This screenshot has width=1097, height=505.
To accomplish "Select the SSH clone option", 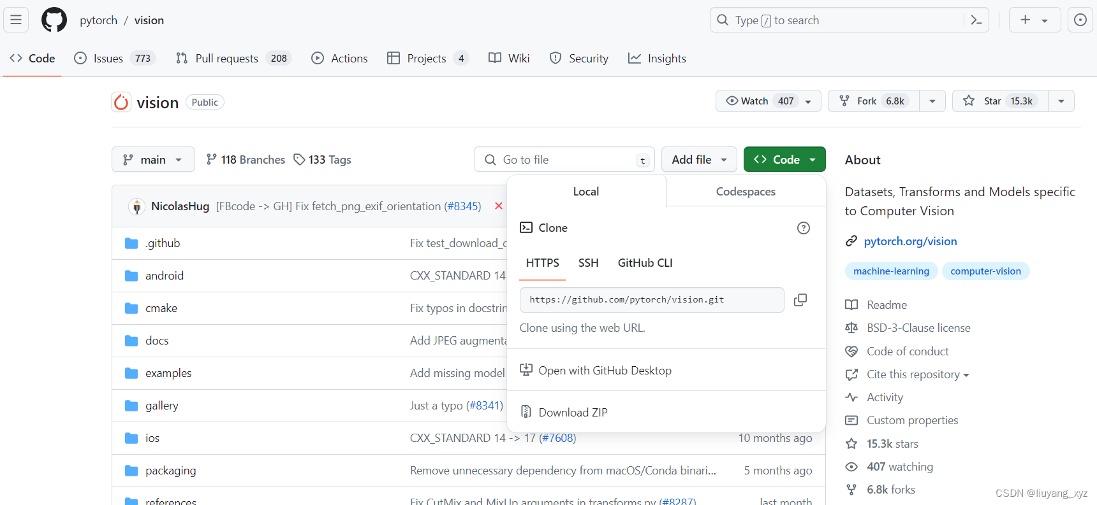I will tap(588, 263).
